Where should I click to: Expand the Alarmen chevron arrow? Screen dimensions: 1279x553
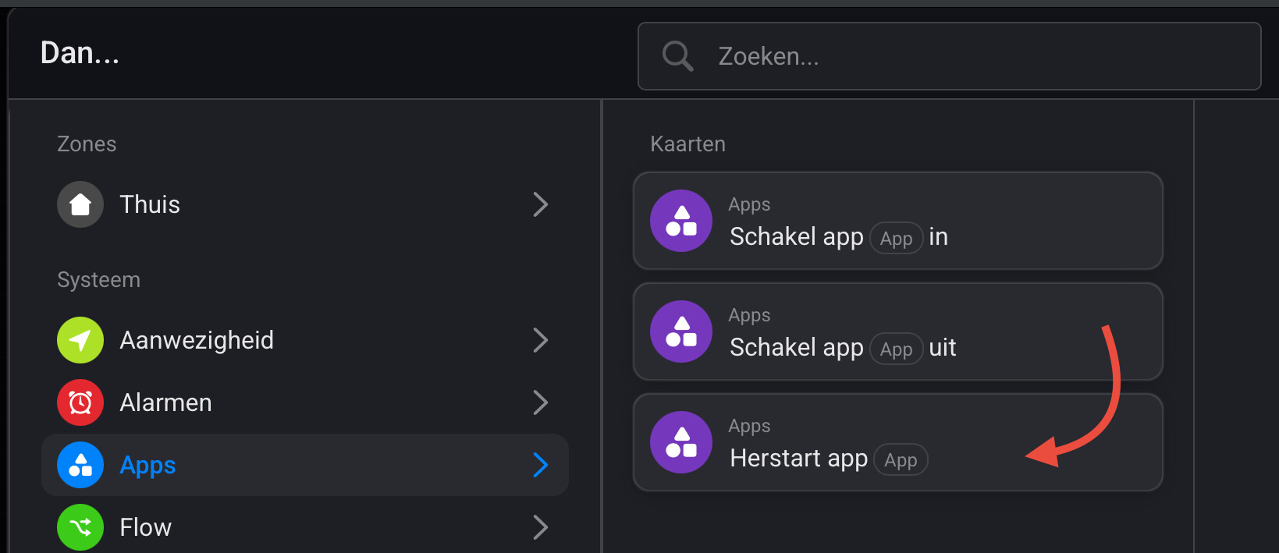pos(540,402)
